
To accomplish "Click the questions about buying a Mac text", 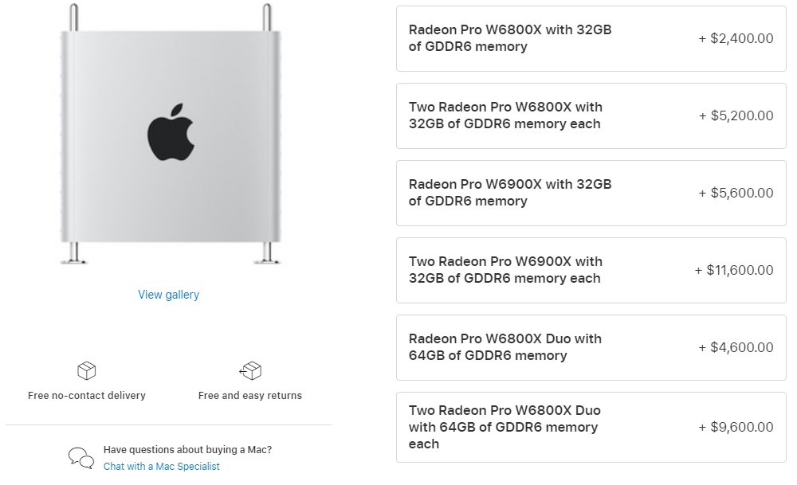I will 187,450.
